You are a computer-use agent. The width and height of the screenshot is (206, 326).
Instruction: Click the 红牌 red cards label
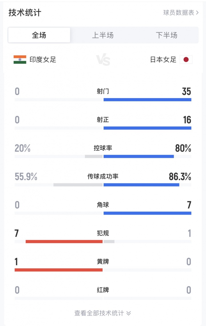coord(103,290)
